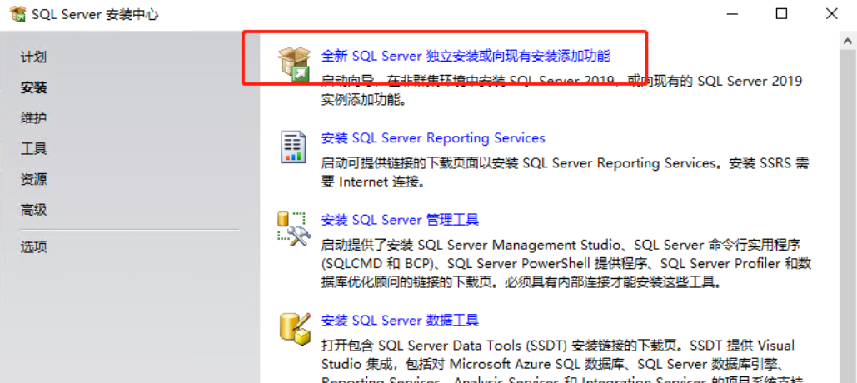Click the data tools database icon
The image size is (857, 383).
295,328
